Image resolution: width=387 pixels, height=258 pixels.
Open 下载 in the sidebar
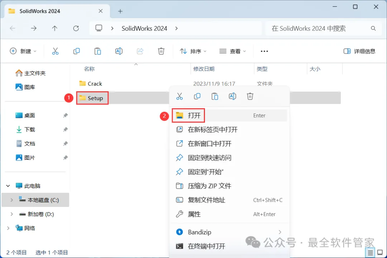[25, 130]
